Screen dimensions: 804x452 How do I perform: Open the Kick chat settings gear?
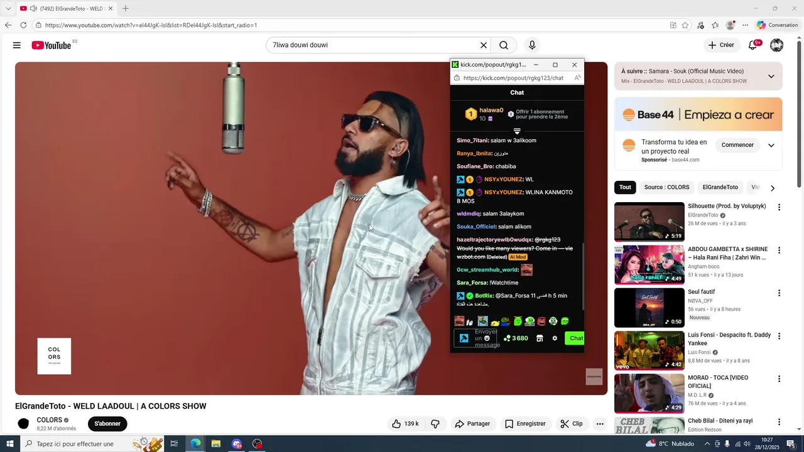coord(555,338)
